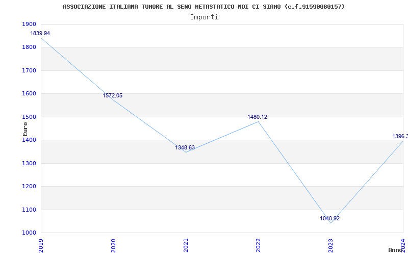Click the 2020 x-axis year label
This screenshot has width=408, height=255.
pos(113,245)
